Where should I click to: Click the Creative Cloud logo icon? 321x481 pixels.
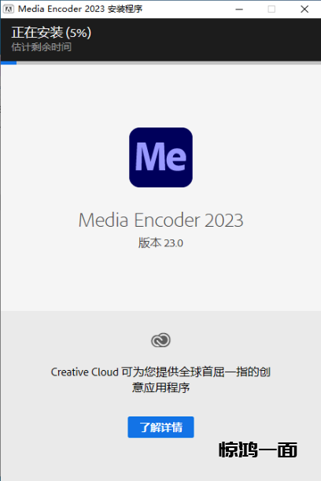coord(160,340)
